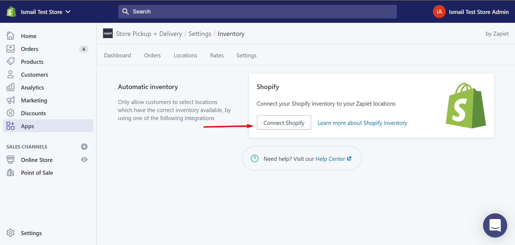The image size is (515, 245).
Task: Click the Shopify card heading
Action: coord(268,87)
